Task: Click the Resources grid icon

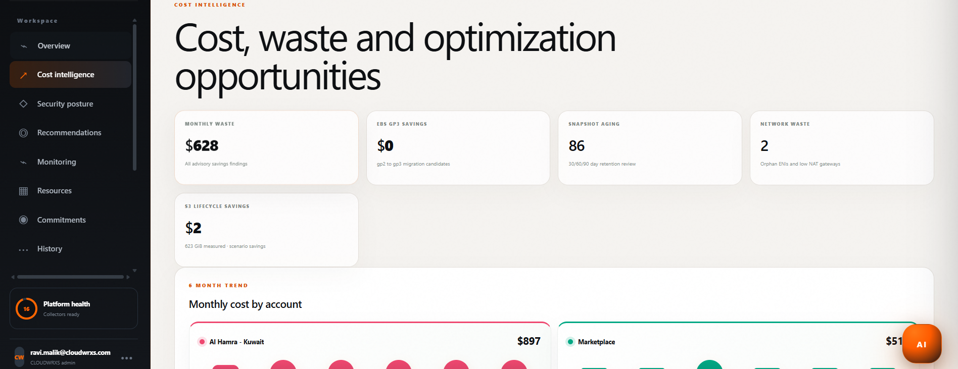Action: [x=23, y=191]
